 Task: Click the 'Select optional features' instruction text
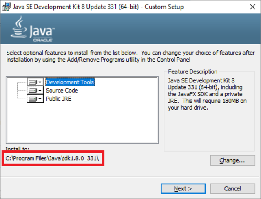click(x=130, y=56)
